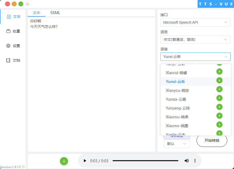Expand the 接口 Microsoft Speech API dropdown

(195, 22)
